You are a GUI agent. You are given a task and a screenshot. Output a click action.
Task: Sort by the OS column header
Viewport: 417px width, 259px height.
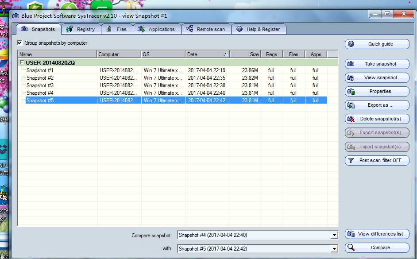(163, 54)
